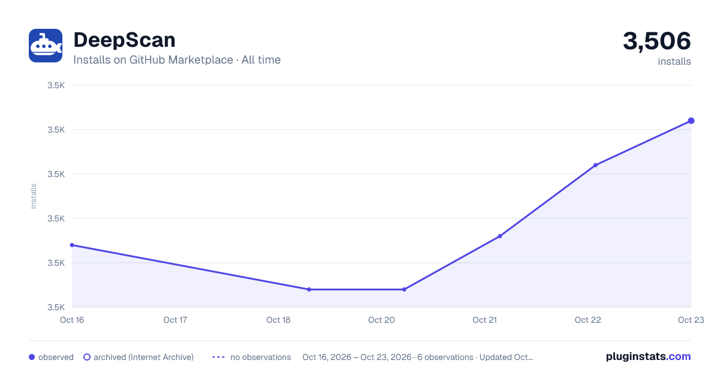The height and width of the screenshot is (378, 720).
Task: Click the "observed" legend label
Action: point(56,357)
